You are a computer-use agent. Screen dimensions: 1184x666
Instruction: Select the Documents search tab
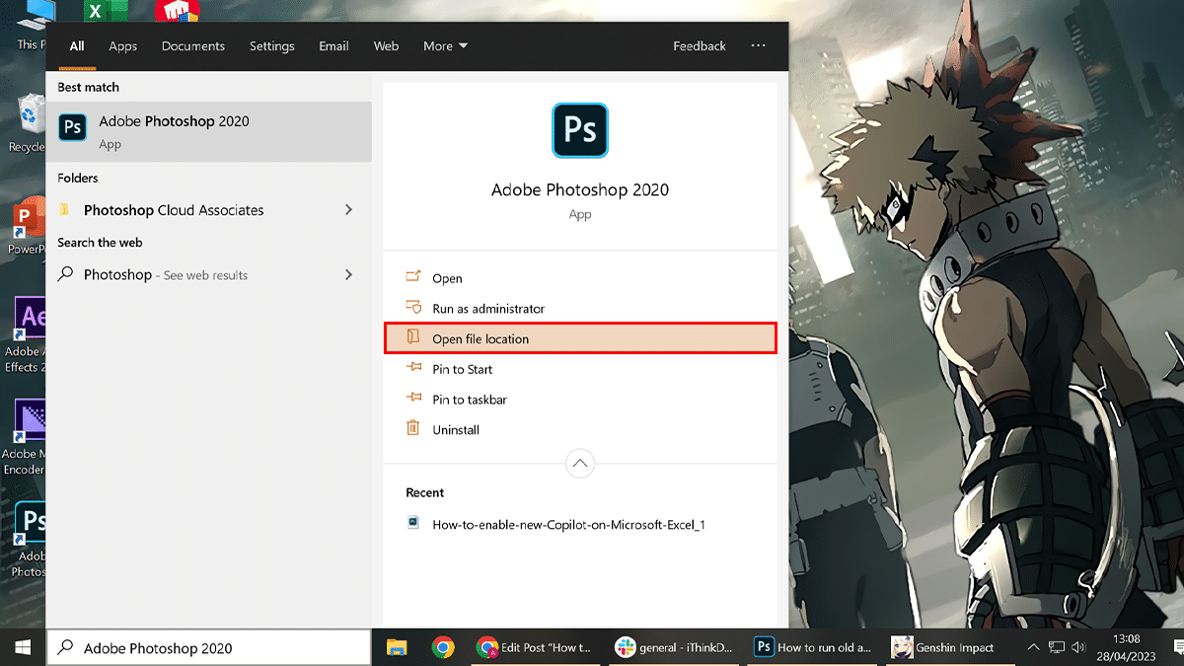[x=193, y=46]
